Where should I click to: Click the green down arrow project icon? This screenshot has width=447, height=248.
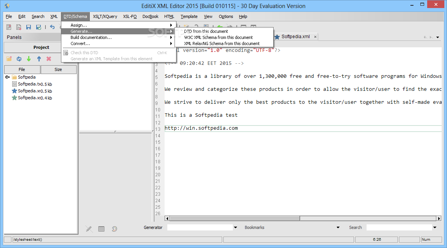coord(29,59)
